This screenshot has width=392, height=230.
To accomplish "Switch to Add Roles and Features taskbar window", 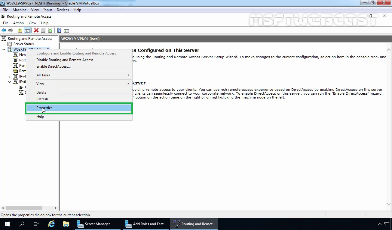I will [x=146, y=224].
